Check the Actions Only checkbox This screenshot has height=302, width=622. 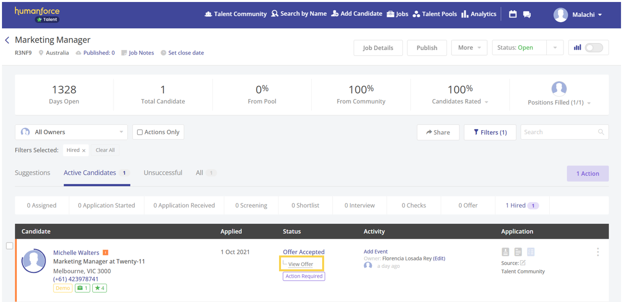pos(140,132)
